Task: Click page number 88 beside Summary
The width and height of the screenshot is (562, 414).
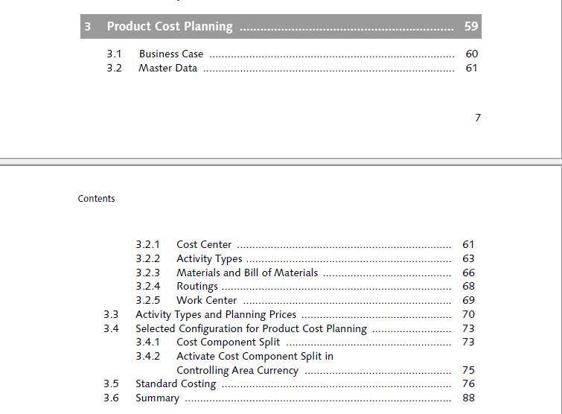Action: [x=468, y=398]
